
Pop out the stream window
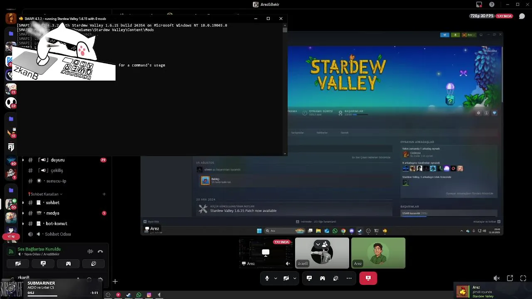click(x=510, y=278)
